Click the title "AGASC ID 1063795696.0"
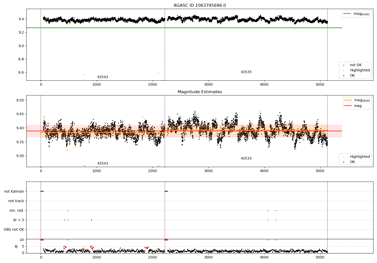377x263 pixels. click(200, 6)
